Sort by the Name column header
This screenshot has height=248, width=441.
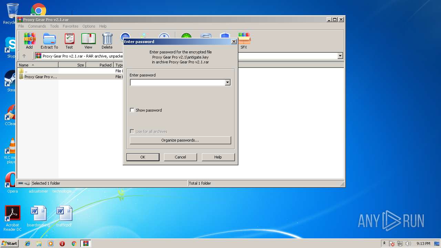click(x=38, y=65)
